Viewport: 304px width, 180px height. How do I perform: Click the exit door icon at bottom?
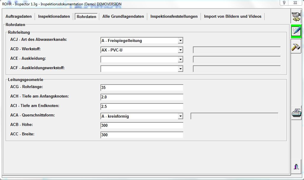[x=296, y=166]
